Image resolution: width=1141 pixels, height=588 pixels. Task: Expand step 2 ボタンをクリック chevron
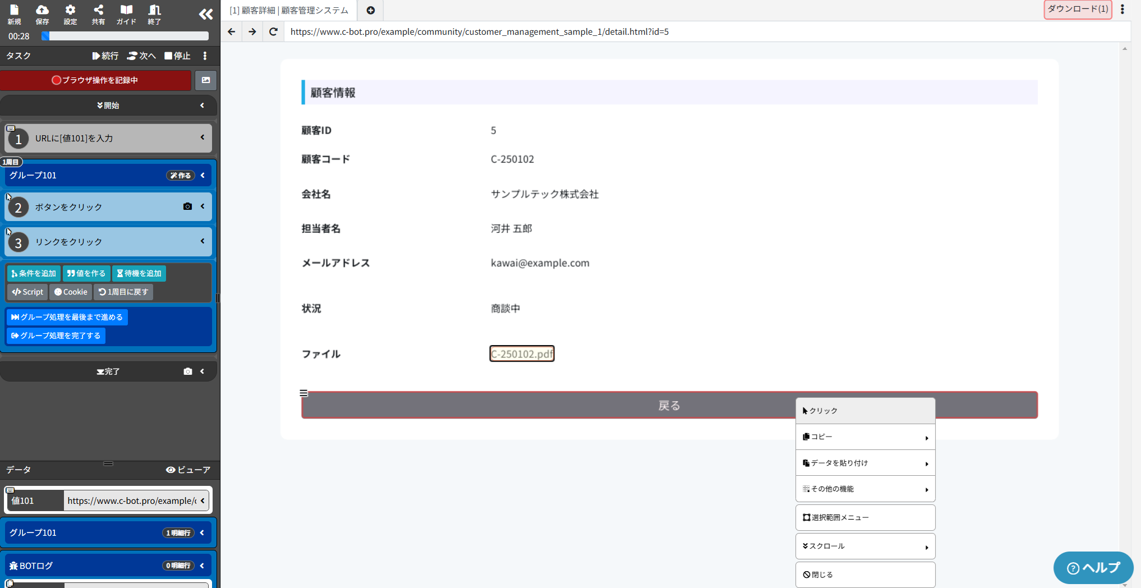point(203,206)
